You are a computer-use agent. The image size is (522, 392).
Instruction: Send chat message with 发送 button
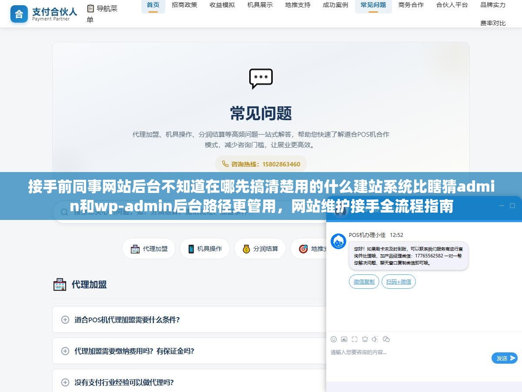[x=505, y=358]
